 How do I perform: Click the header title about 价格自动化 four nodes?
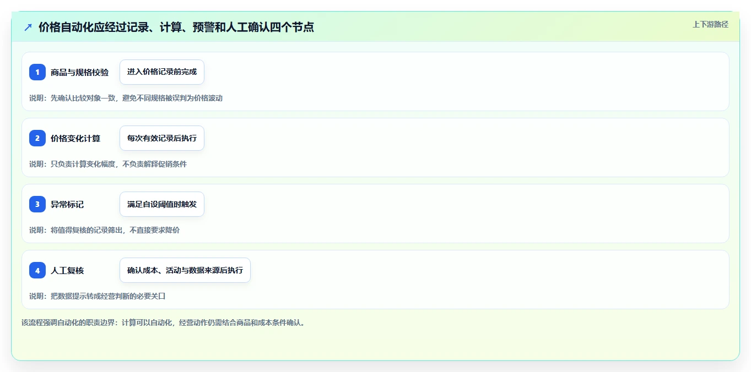point(176,27)
